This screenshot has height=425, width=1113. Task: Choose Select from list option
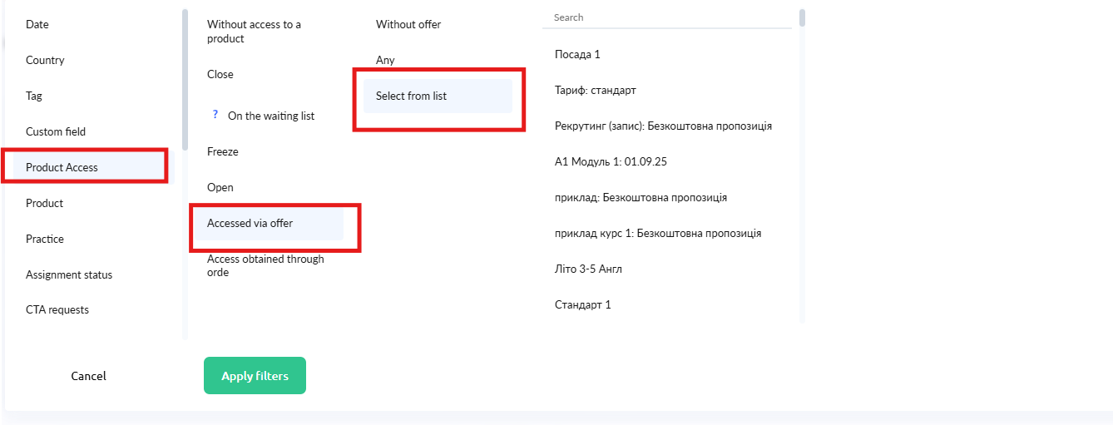coord(411,96)
